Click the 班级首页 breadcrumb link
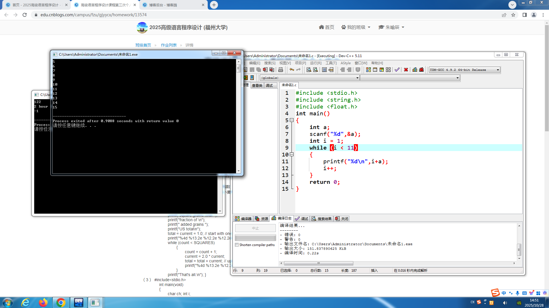Image resolution: width=549 pixels, height=308 pixels. [143, 45]
